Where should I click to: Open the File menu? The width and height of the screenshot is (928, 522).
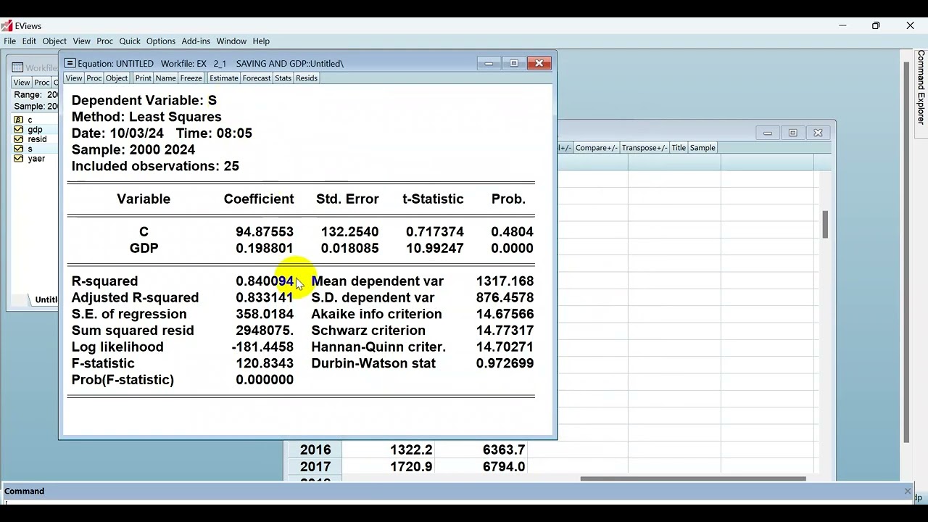(9, 41)
